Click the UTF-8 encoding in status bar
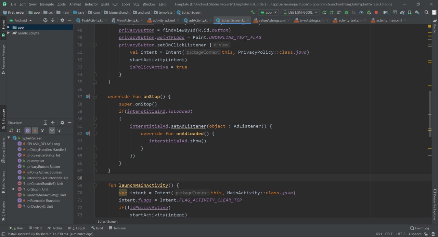This screenshot has width=438, height=237. coord(401,234)
